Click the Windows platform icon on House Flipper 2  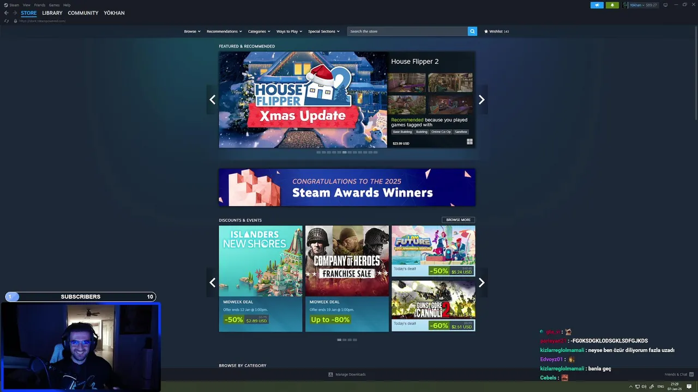(470, 142)
